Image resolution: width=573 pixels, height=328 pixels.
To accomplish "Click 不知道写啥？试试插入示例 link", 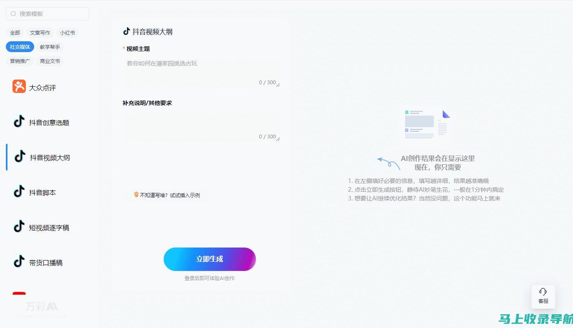I will 167,195.
